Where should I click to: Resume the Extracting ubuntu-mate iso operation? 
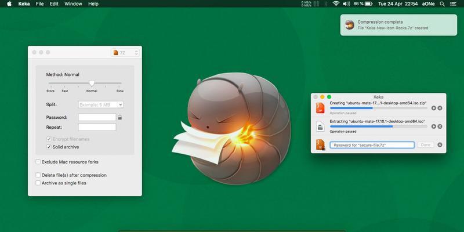point(433,126)
